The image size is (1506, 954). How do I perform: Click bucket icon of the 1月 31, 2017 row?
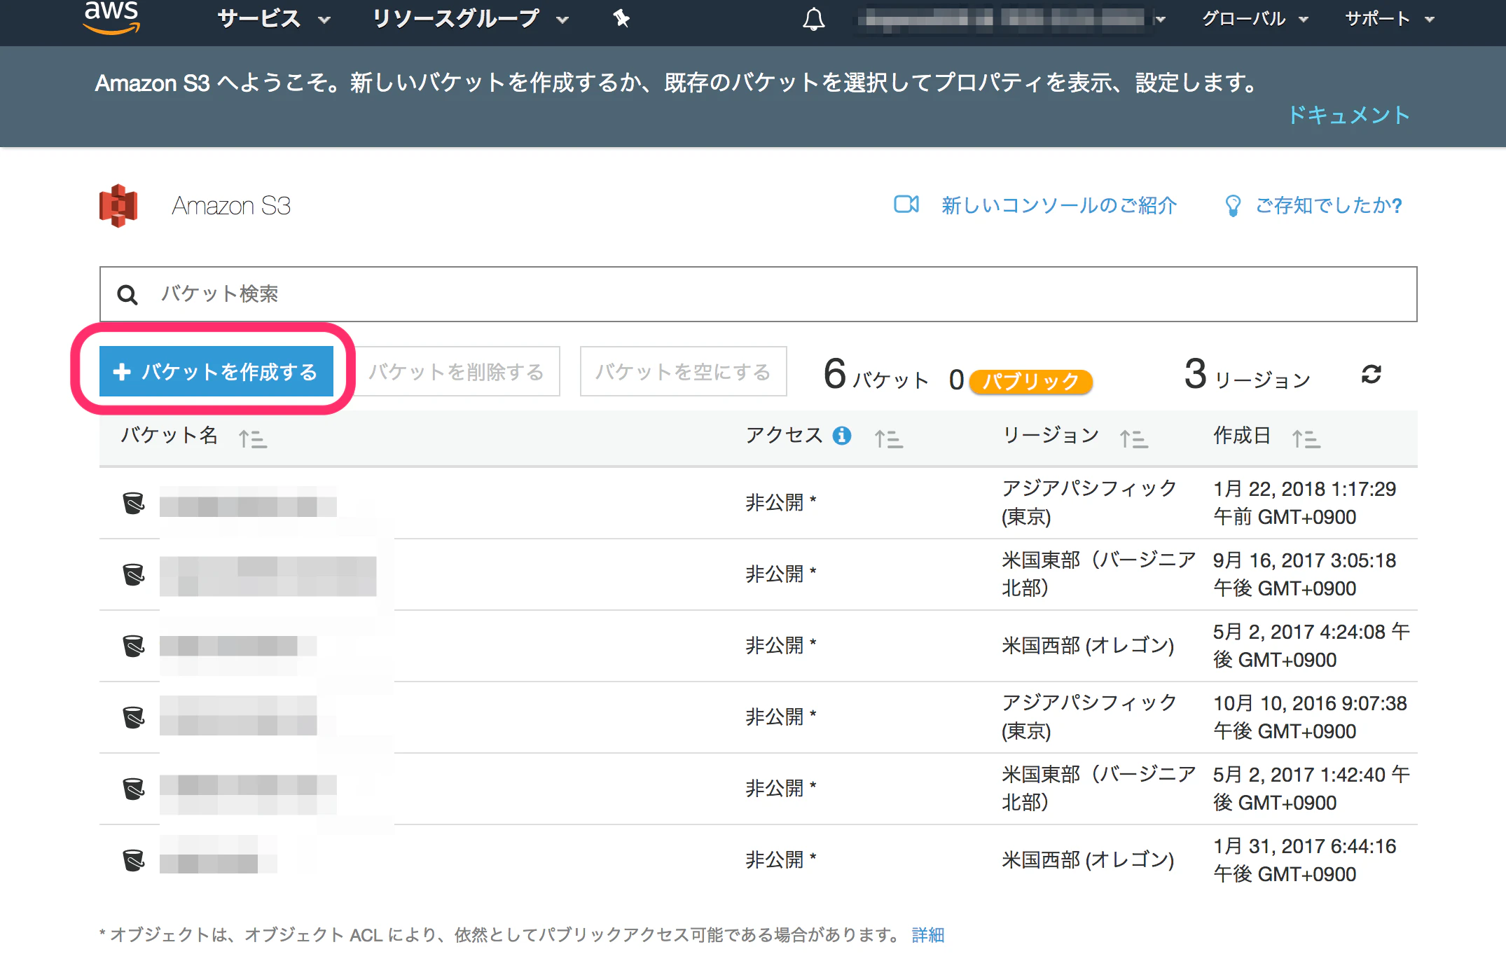point(133,860)
